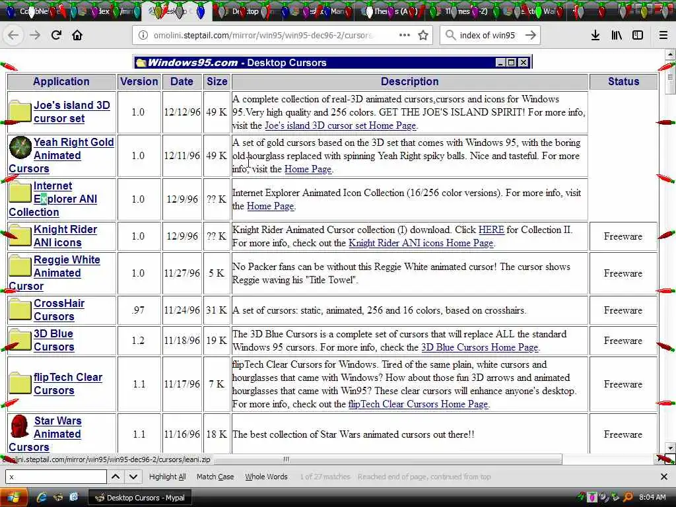
Task: Open page actions three-dot menu
Action: [x=405, y=35]
